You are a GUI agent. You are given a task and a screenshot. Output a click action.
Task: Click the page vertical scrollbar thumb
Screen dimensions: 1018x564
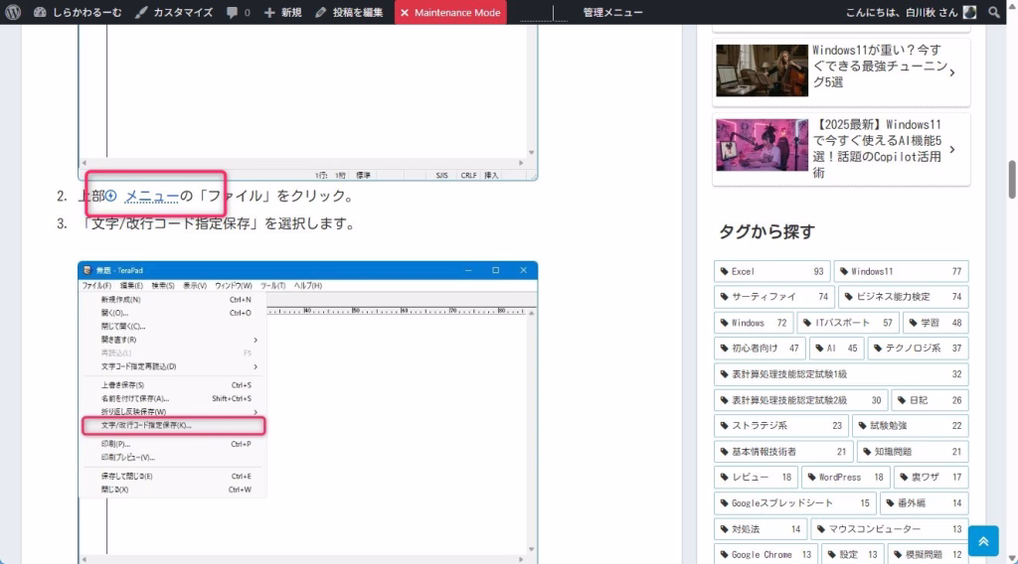[x=1011, y=180]
